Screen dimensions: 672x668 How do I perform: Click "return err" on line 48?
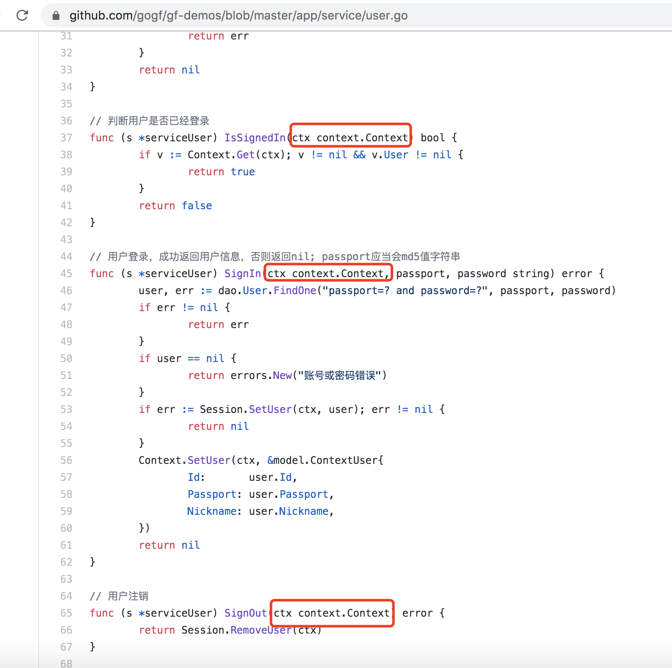(218, 325)
